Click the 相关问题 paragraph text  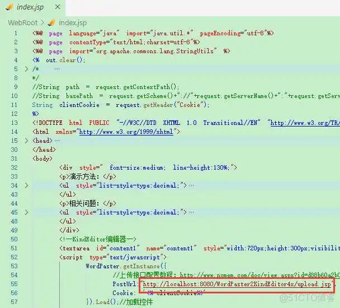[84, 203]
